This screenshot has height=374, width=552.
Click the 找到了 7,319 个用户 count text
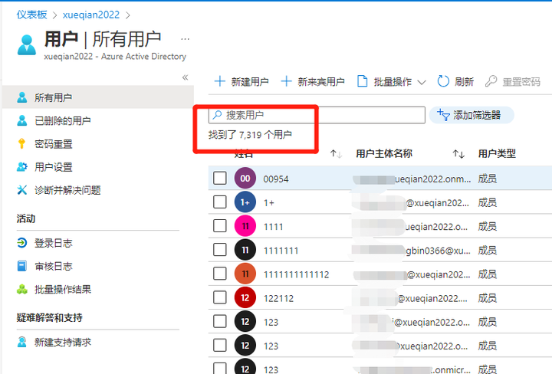pyautogui.click(x=250, y=135)
